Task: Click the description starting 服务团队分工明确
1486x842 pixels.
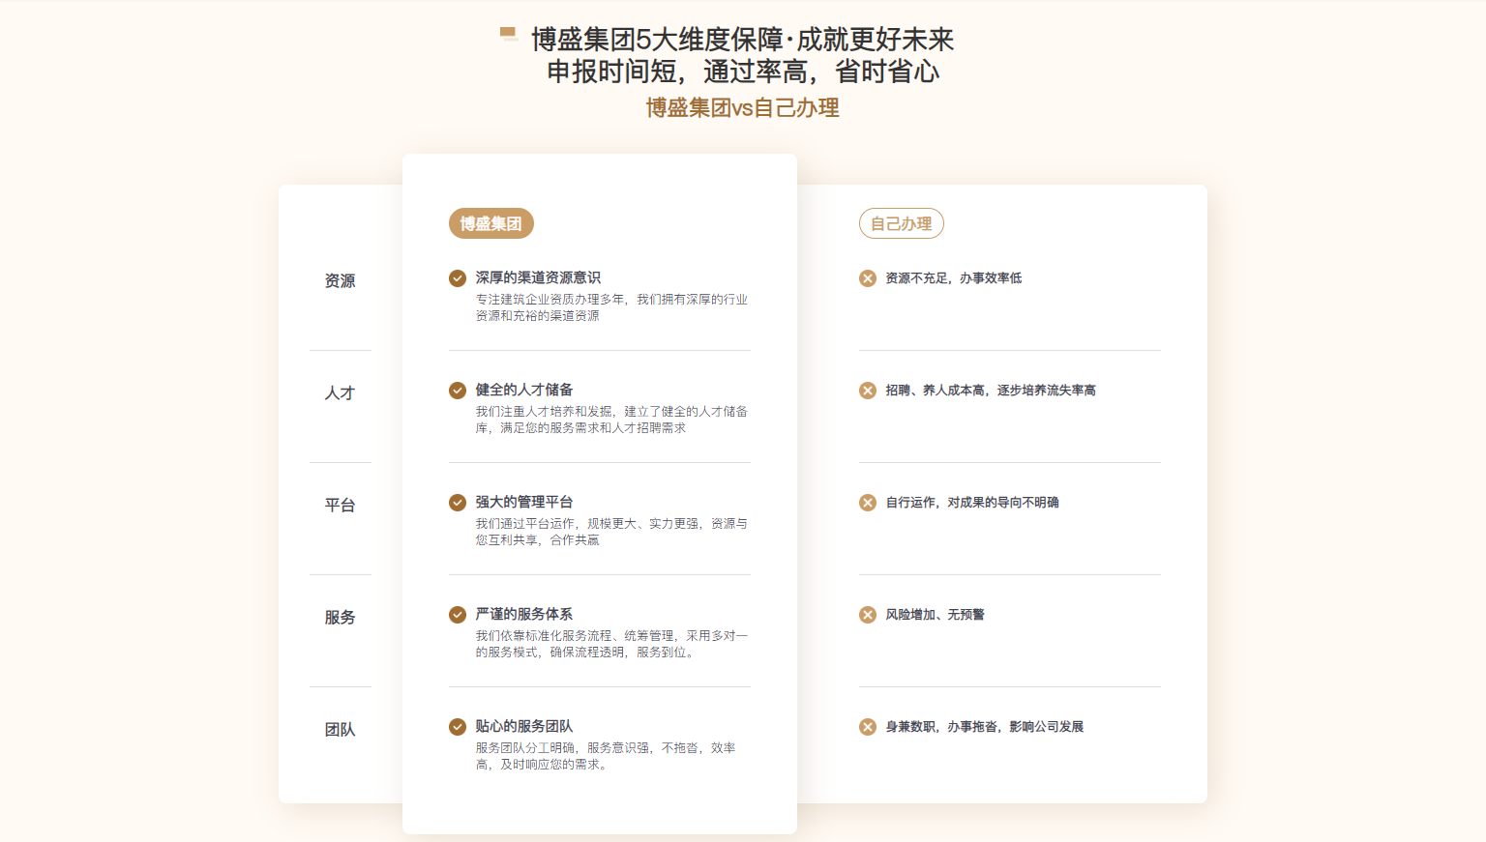Action: click(606, 756)
